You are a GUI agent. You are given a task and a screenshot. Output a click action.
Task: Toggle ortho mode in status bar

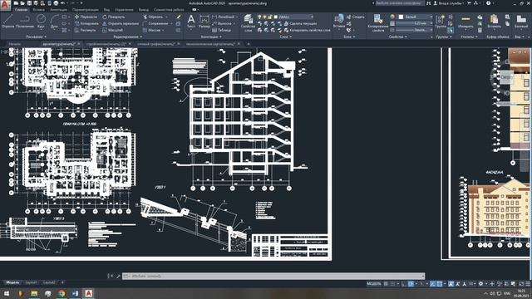pos(404,284)
